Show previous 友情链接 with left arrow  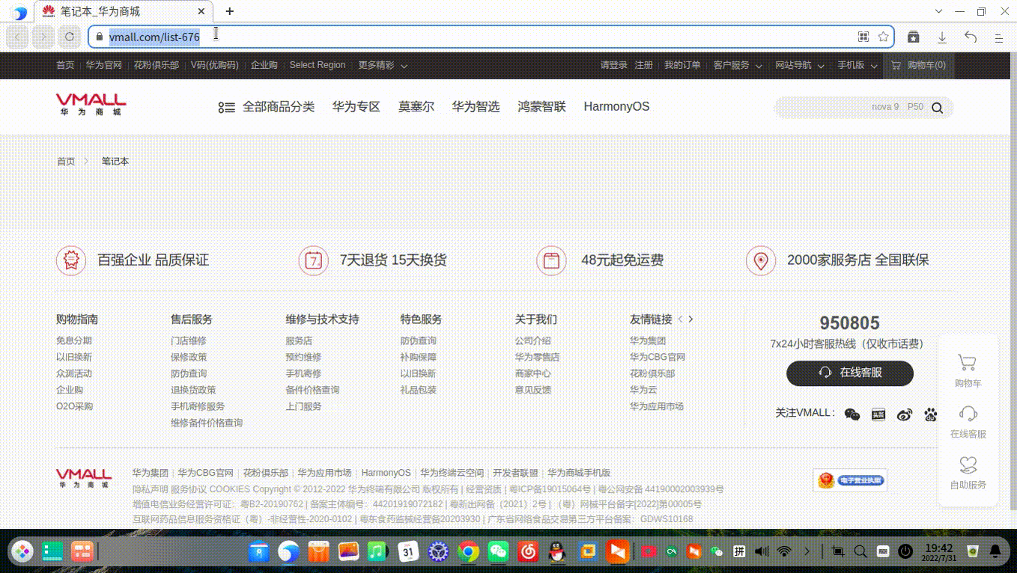pos(680,319)
